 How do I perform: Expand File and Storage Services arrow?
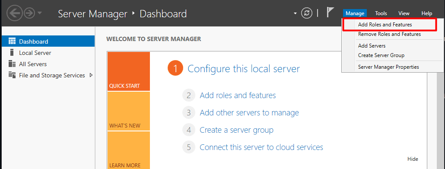(91, 75)
